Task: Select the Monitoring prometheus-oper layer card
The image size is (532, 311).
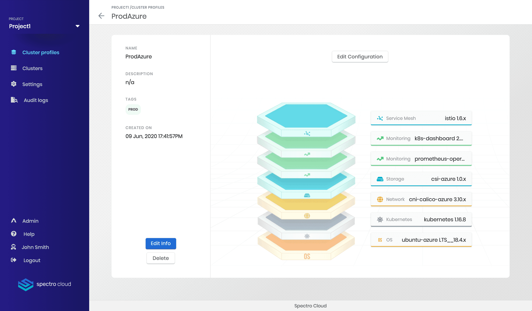Action: [421, 159]
